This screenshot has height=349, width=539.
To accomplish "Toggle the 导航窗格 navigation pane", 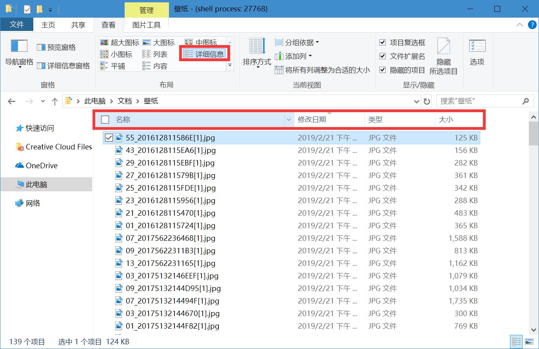I will (x=18, y=54).
